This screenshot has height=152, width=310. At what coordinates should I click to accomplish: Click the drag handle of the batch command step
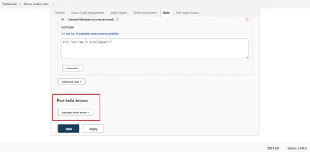coord(63,19)
